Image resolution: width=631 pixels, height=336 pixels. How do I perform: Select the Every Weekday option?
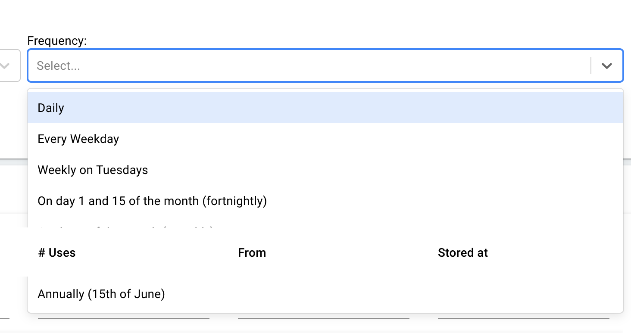click(325, 139)
